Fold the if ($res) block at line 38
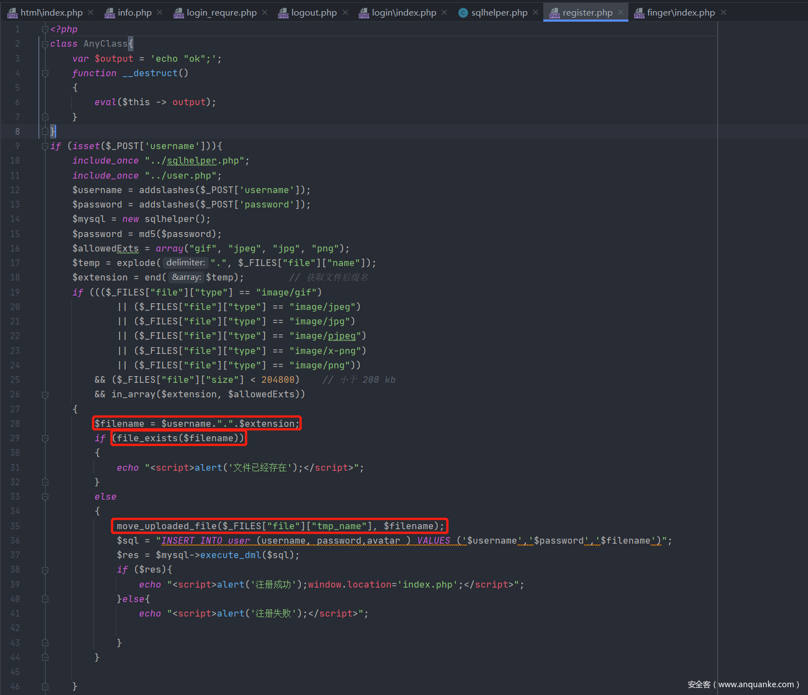Viewport: 808px width, 695px height. (45, 570)
